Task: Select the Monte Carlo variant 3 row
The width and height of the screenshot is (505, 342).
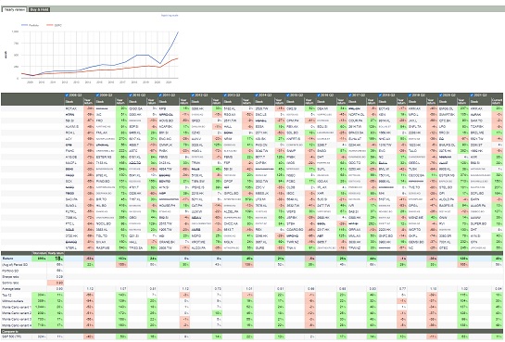Action: click(x=16, y=319)
